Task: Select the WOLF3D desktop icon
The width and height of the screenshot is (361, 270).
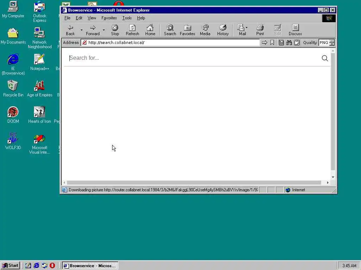Action: click(13, 141)
